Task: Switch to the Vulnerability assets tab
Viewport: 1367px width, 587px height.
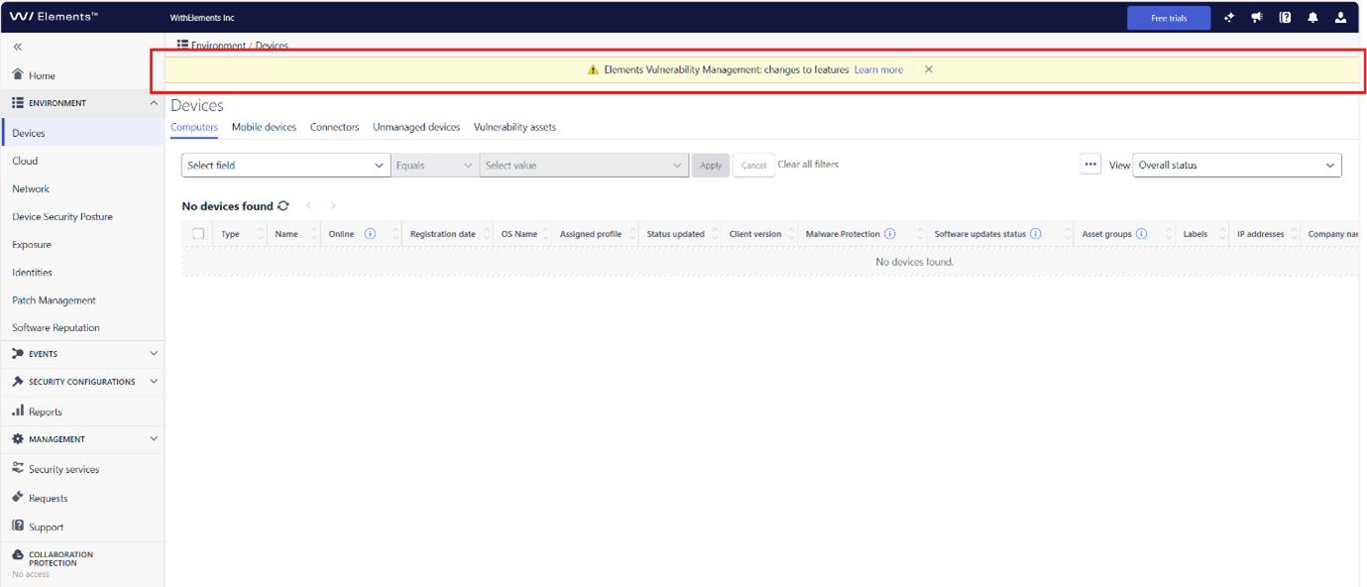Action: pos(514,127)
